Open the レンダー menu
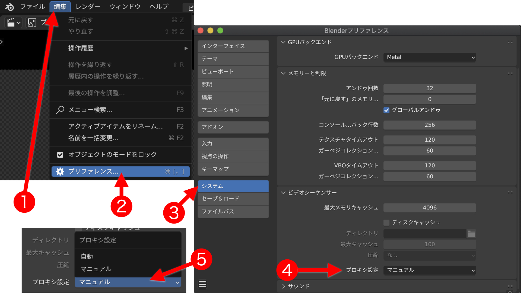Image resolution: width=521 pixels, height=293 pixels. coord(88,7)
